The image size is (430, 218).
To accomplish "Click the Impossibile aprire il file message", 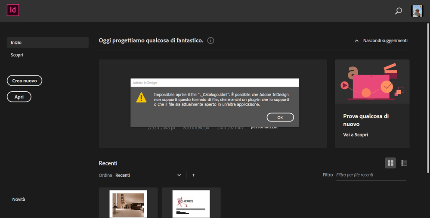I will tap(221, 100).
